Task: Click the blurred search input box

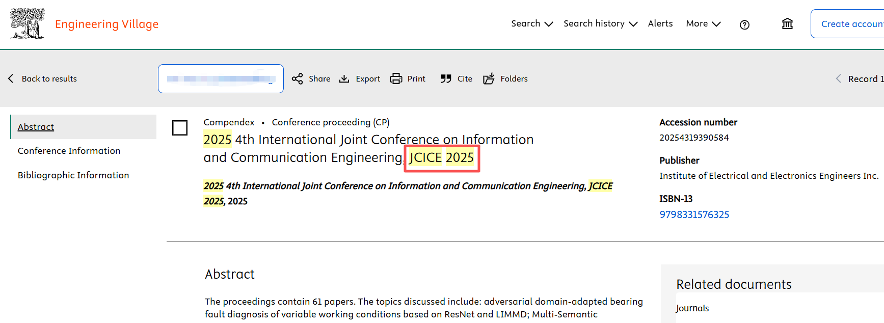Action: [x=221, y=78]
